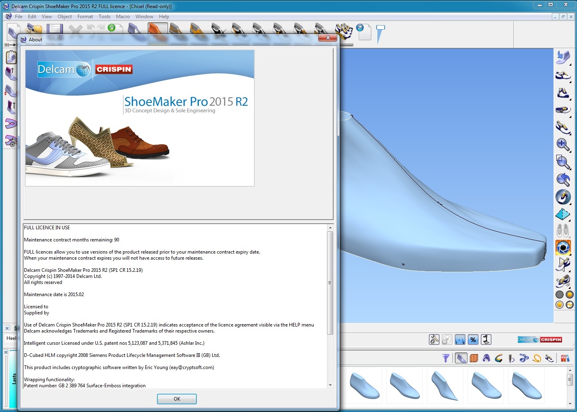Select the purple protractor grading icon
This screenshot has width=577, height=412.
pos(487,358)
